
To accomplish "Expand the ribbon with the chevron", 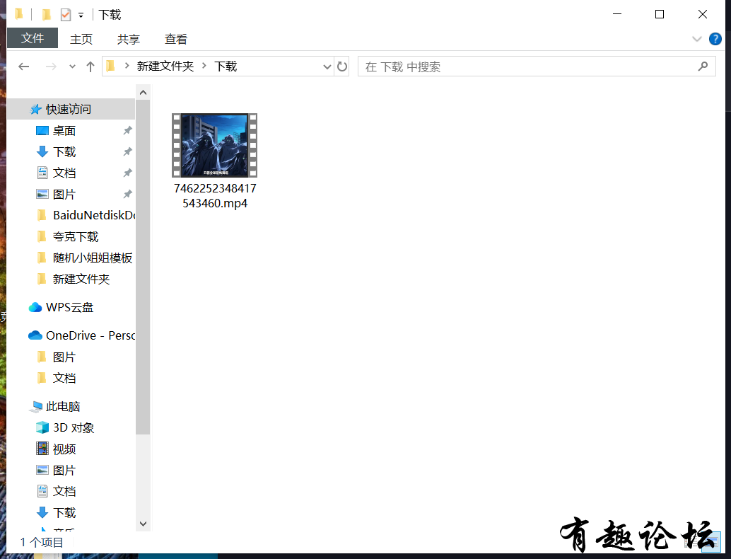I will tap(696, 39).
